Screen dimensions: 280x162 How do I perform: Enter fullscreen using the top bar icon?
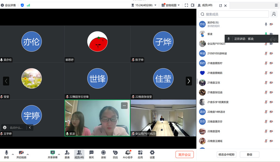185,5
